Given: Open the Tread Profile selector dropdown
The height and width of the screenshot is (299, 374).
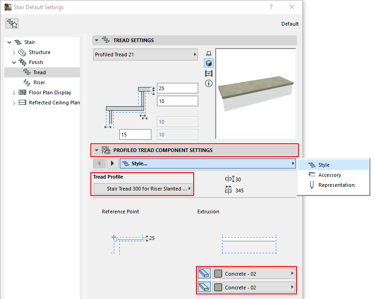Looking at the screenshot, I should click(143, 189).
